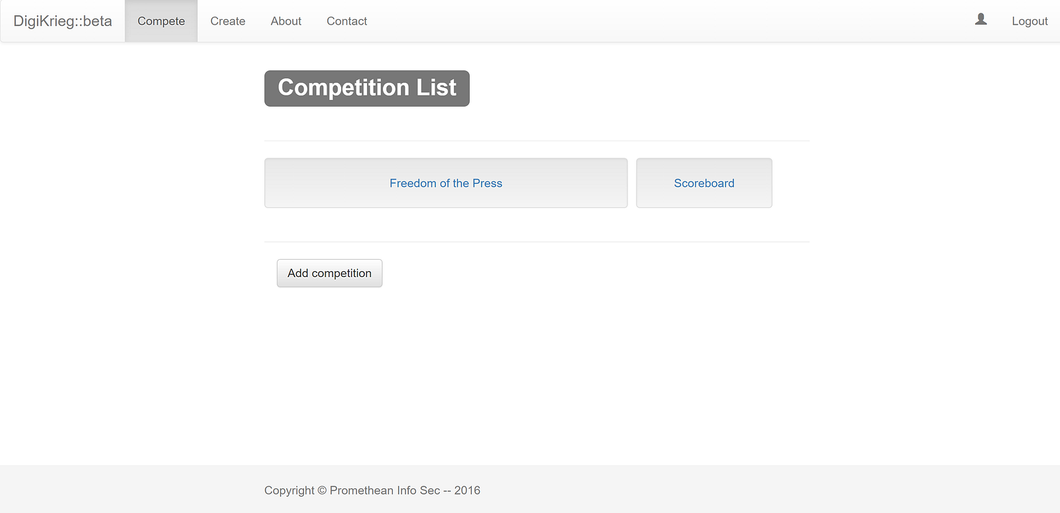The image size is (1060, 513).
Task: Open the Create menu item
Action: (228, 21)
